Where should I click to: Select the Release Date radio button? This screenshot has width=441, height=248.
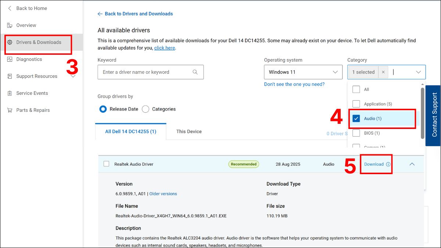(103, 109)
